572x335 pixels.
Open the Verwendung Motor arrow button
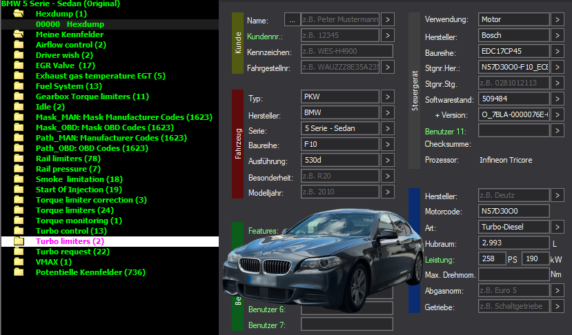coord(558,20)
